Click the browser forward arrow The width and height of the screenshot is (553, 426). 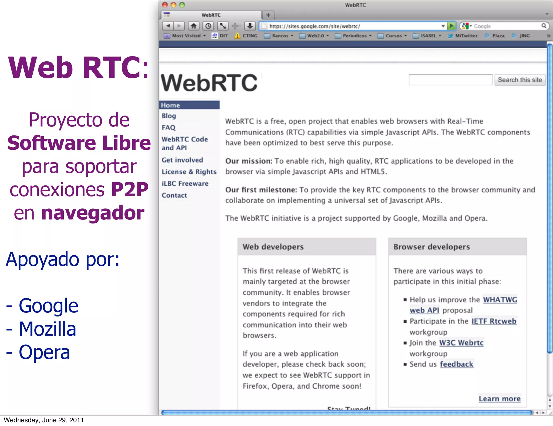[179, 26]
